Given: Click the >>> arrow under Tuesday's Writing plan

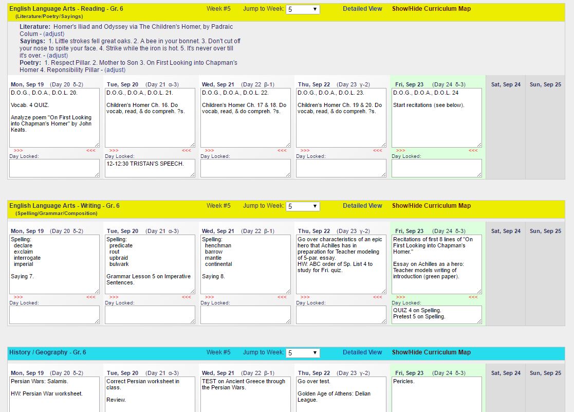Looking at the screenshot, I should pos(114,297).
